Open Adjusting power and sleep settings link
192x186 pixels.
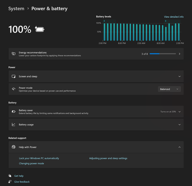point(108,158)
